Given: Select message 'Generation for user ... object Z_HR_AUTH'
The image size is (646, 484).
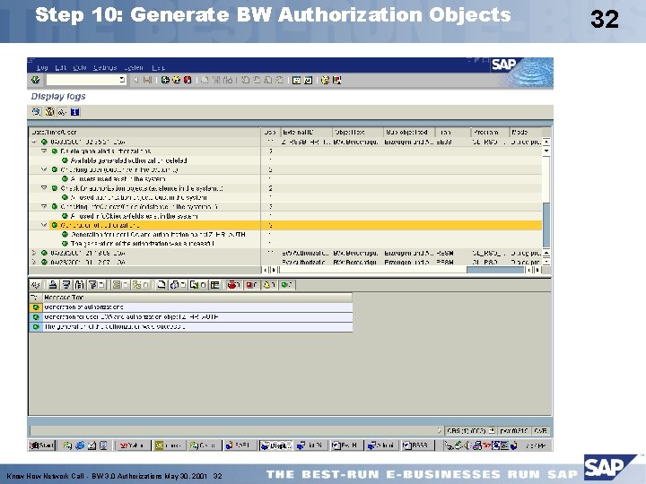Looking at the screenshot, I should click(x=197, y=317).
